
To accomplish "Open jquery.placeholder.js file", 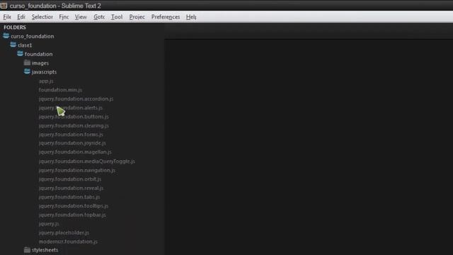I will pyautogui.click(x=64, y=233).
